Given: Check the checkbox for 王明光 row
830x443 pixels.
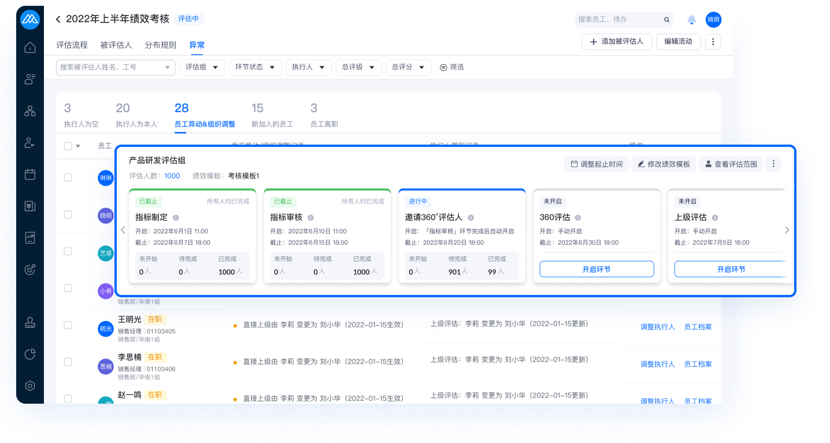Looking at the screenshot, I should 68,325.
